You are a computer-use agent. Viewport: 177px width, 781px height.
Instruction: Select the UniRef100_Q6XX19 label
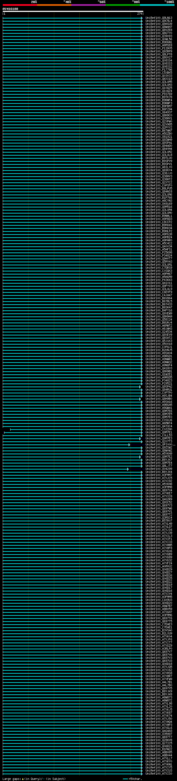point(158,79)
